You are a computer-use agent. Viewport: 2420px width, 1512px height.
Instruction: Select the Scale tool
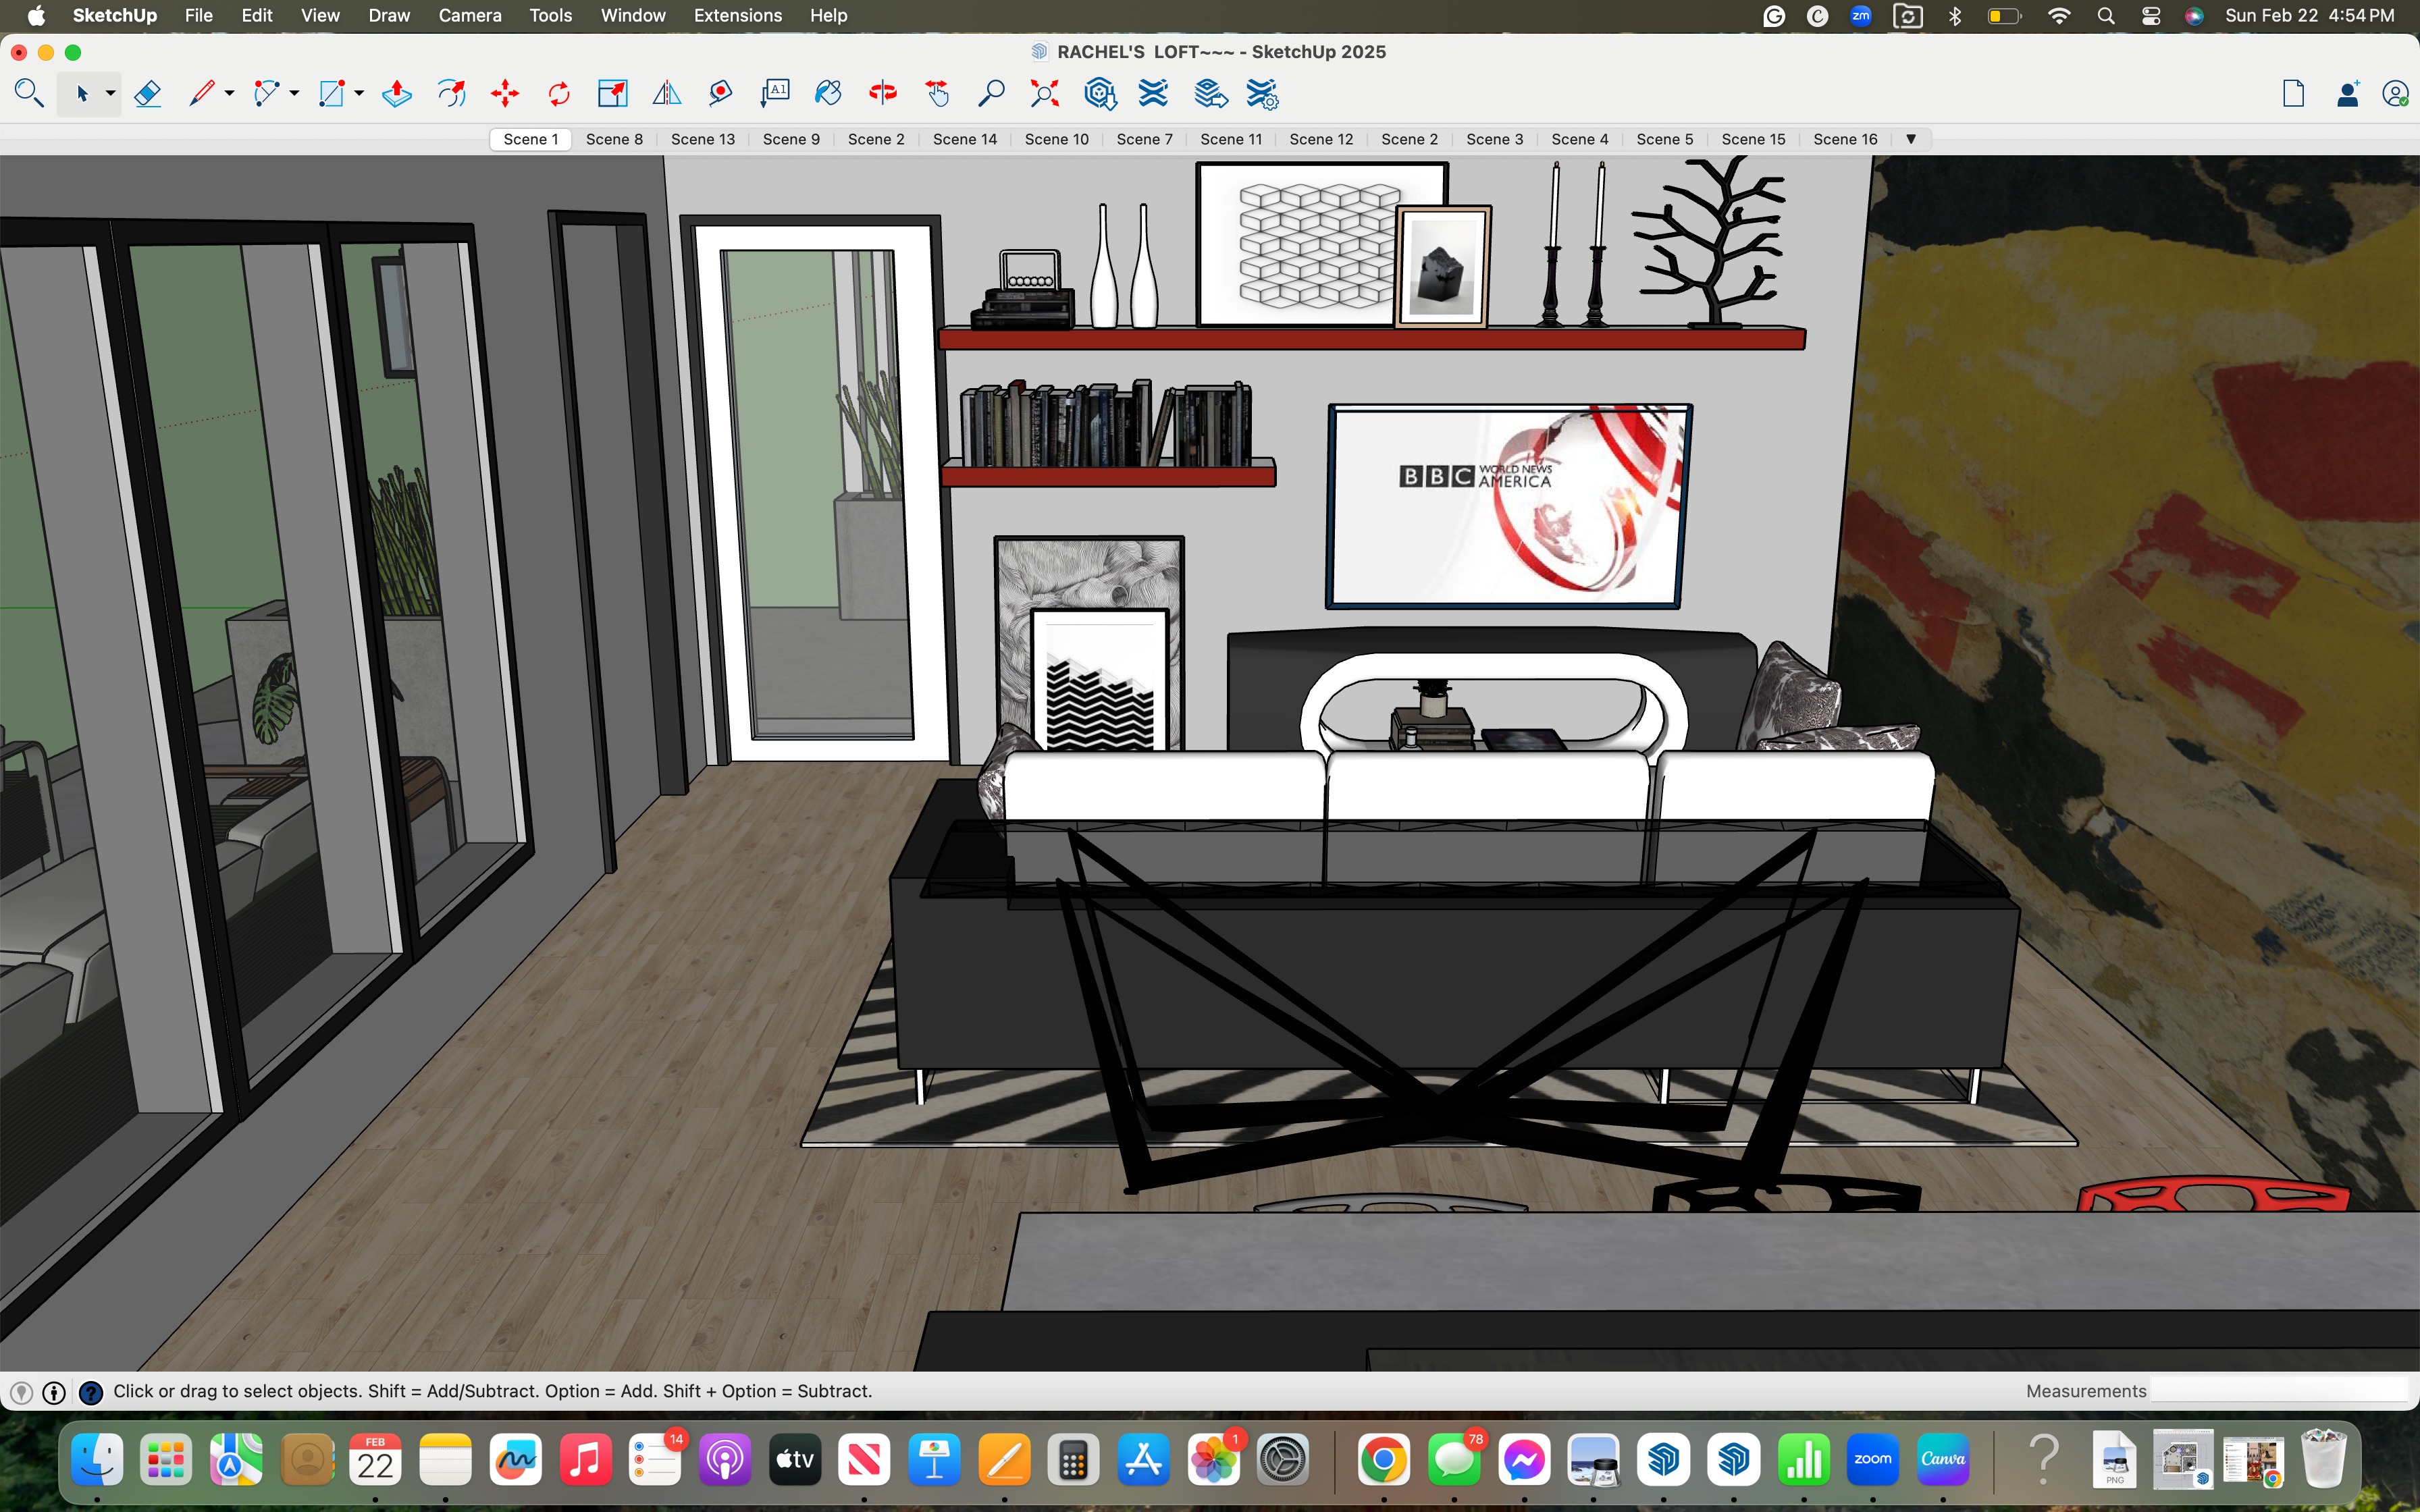pos(612,94)
